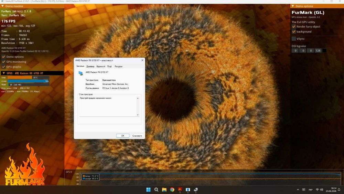The width and height of the screenshot is (344, 194).
Task: Open taskbar Search magnifier icon
Action: tap(156, 190)
